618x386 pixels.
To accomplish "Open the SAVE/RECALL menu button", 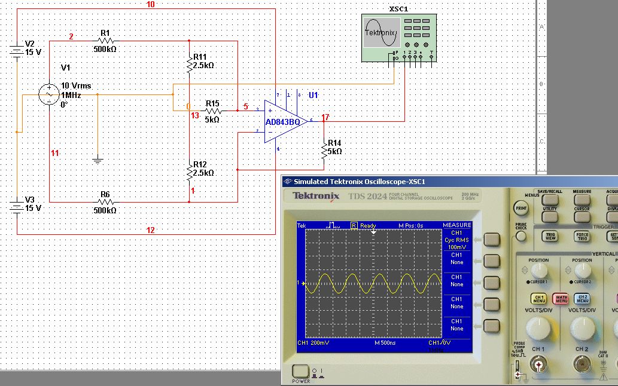I will click(x=550, y=200).
